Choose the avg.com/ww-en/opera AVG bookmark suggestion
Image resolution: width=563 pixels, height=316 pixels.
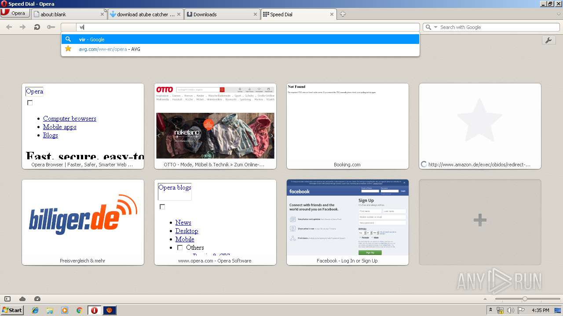pyautogui.click(x=240, y=49)
